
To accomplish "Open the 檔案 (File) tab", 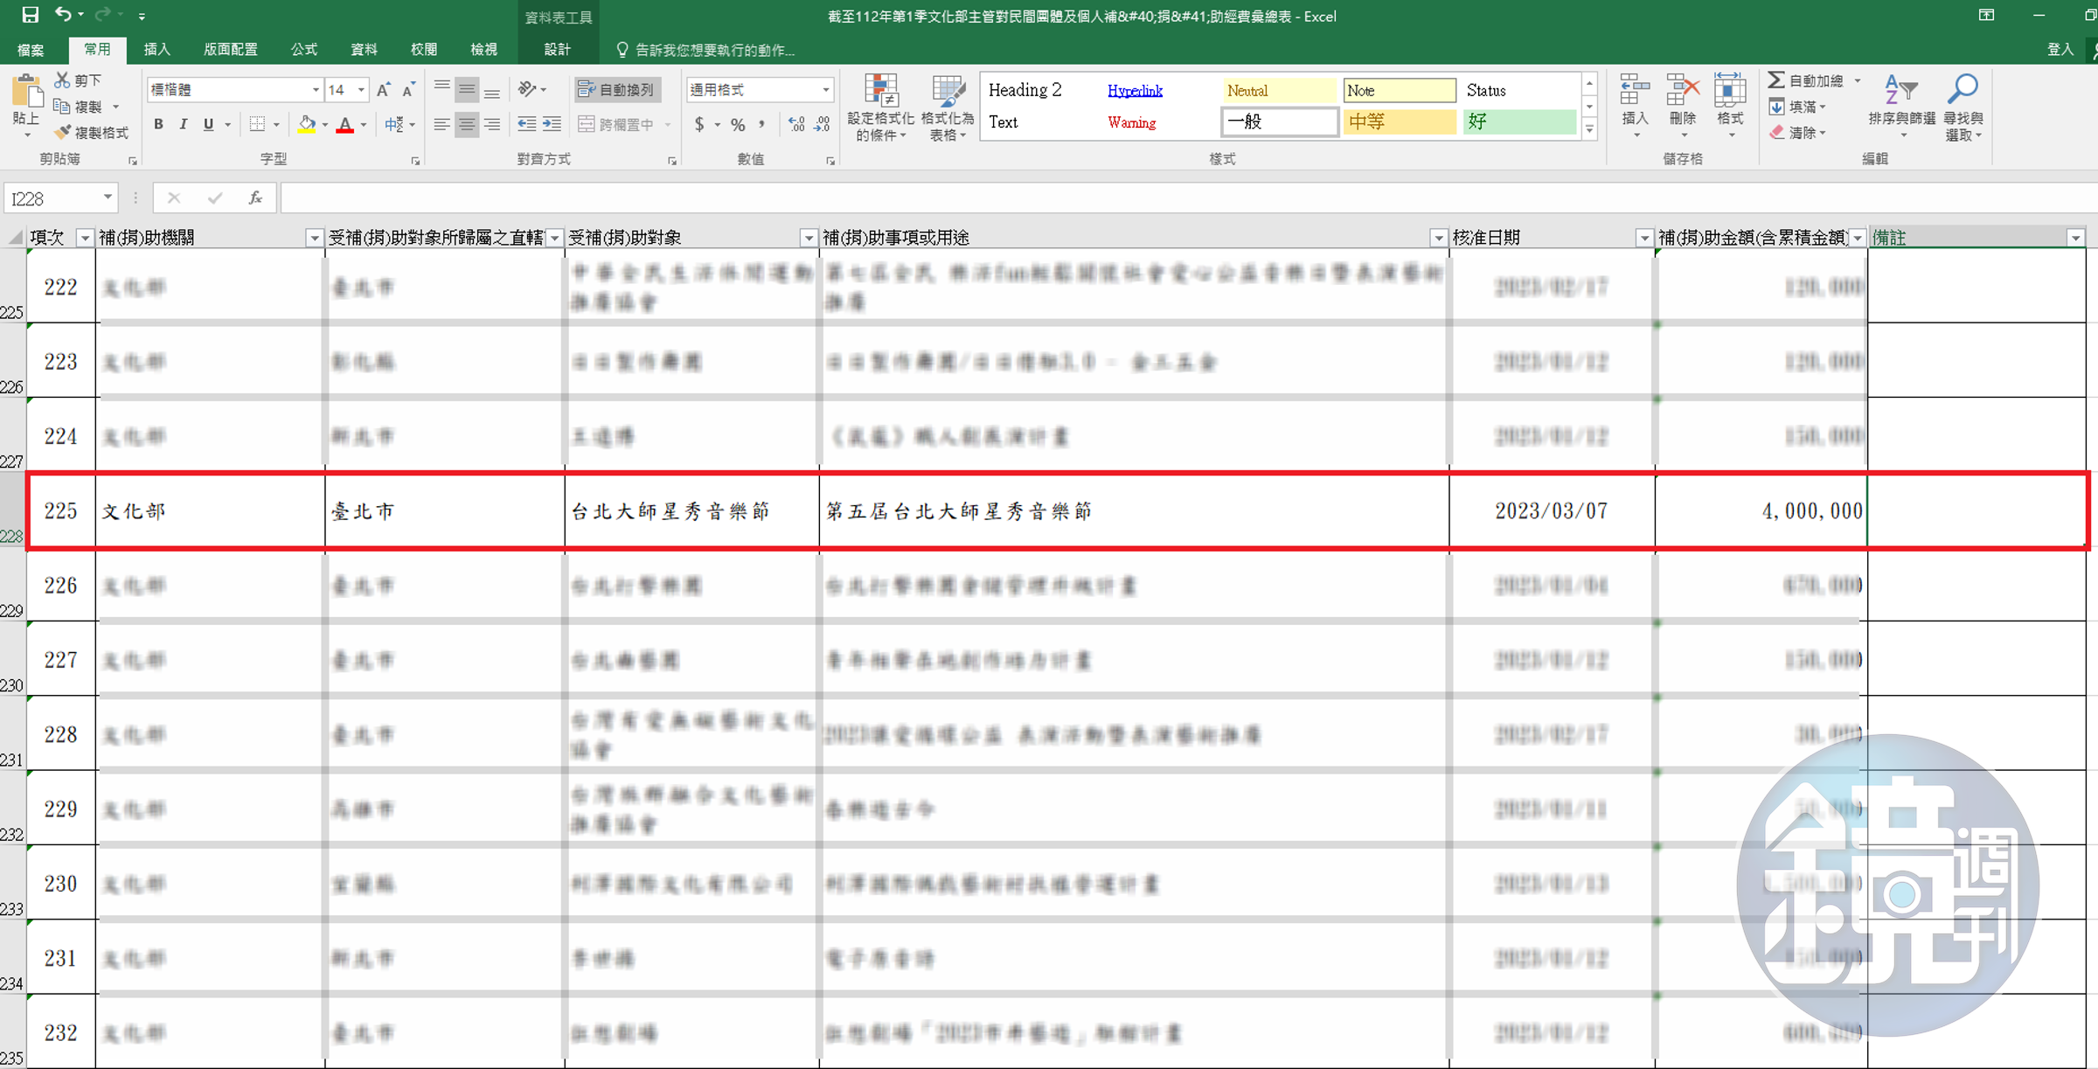I will 31,50.
